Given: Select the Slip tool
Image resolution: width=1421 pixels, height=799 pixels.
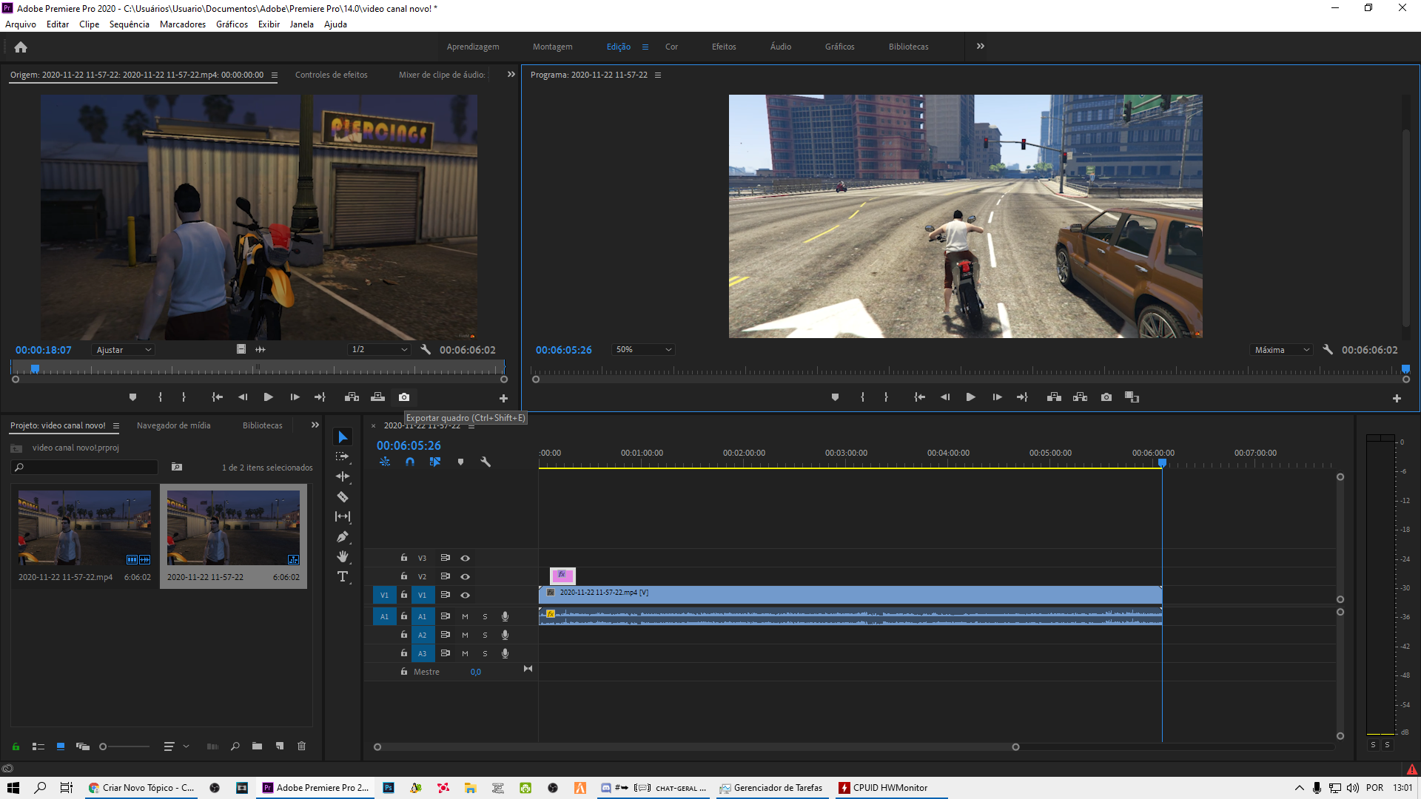Looking at the screenshot, I should click(x=343, y=516).
